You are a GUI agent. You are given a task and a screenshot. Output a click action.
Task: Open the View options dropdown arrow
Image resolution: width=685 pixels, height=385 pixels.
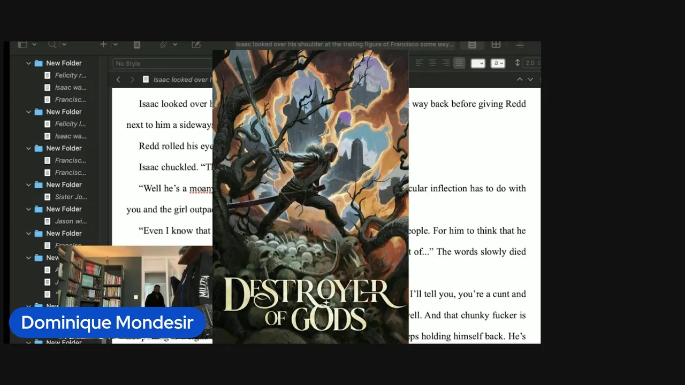tap(34, 44)
